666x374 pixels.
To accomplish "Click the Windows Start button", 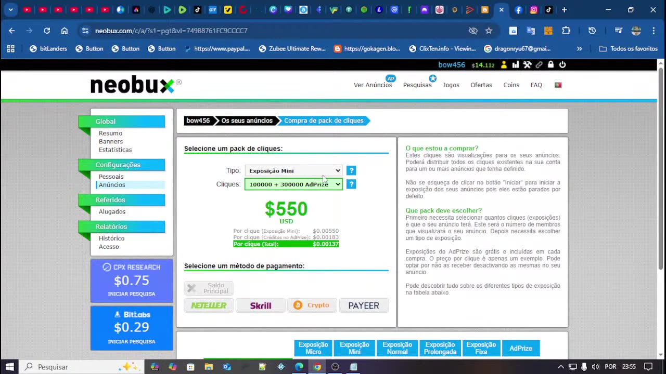I will click(x=10, y=367).
